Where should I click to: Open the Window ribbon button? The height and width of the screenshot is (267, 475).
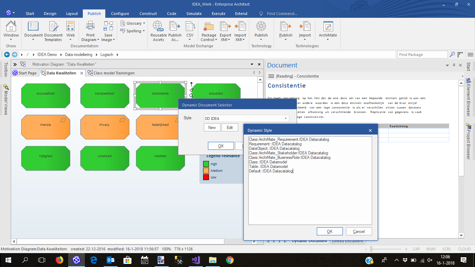(x=11, y=31)
